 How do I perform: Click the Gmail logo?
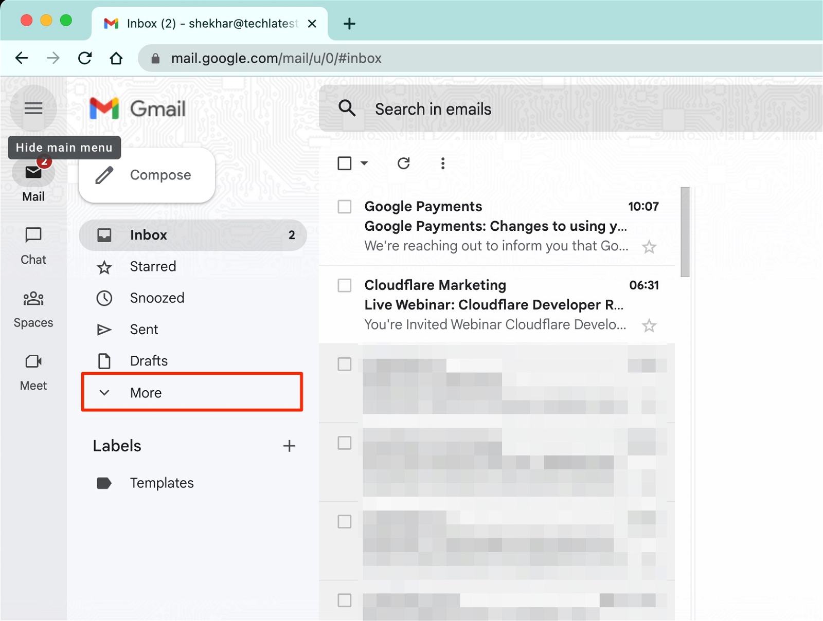(x=137, y=108)
